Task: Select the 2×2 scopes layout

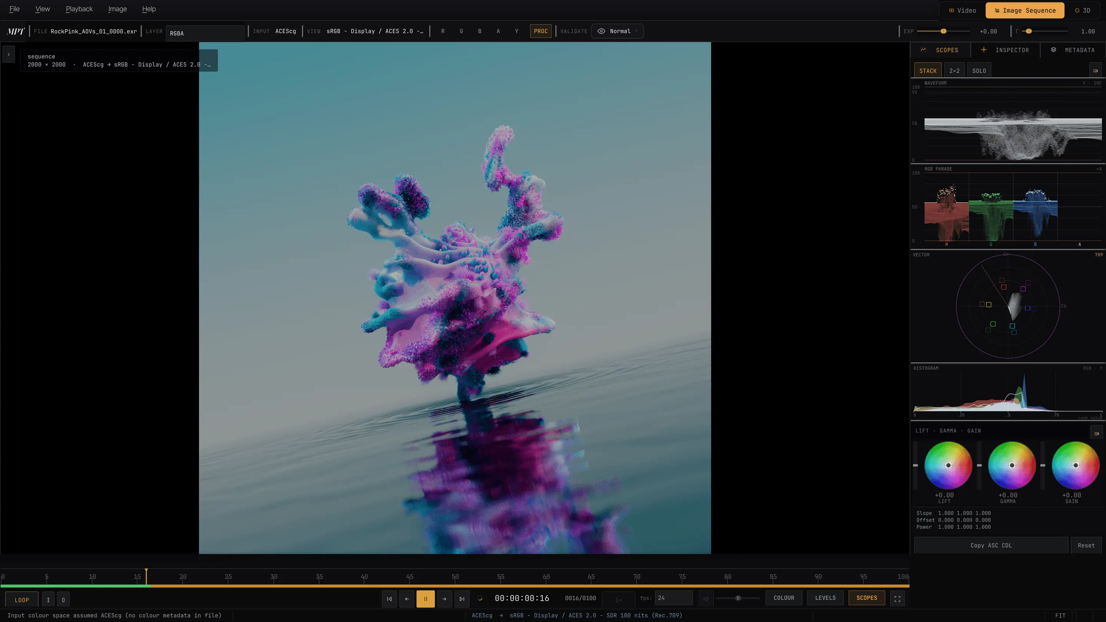Action: [x=954, y=71]
